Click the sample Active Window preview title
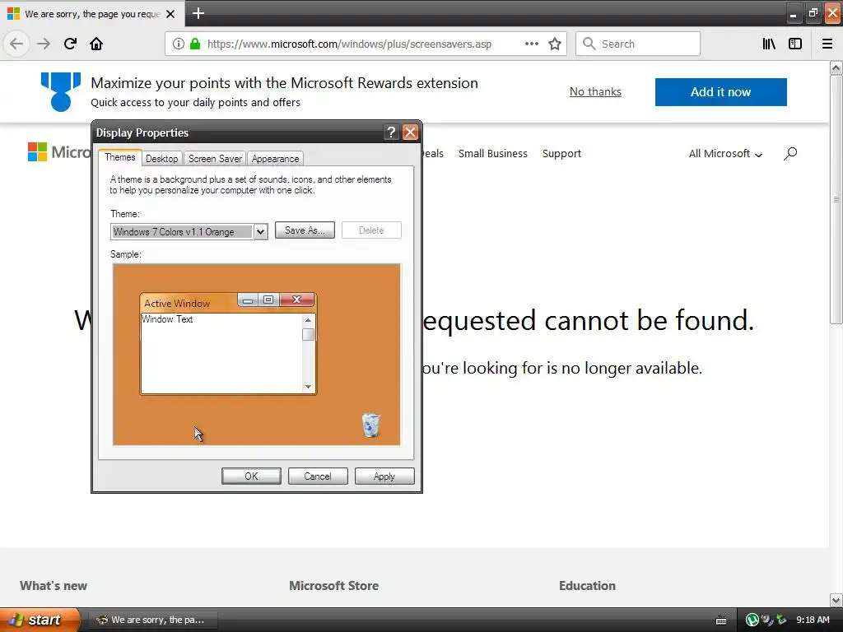Viewport: 843px width, 632px height. 177,304
